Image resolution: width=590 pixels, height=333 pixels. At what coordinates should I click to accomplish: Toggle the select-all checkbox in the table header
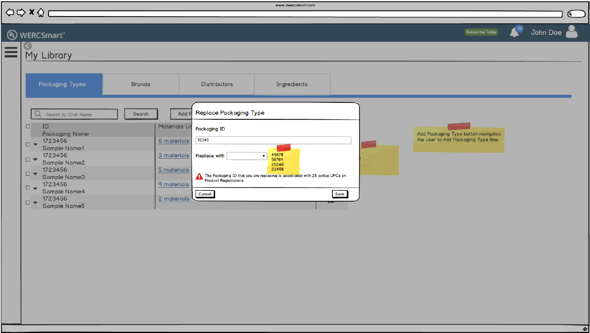coord(28,127)
